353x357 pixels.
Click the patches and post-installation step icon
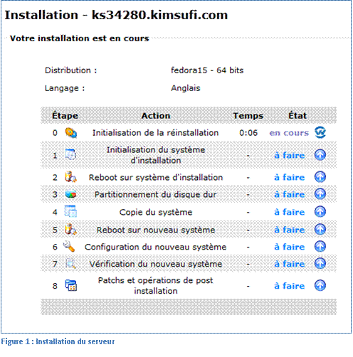(71, 285)
